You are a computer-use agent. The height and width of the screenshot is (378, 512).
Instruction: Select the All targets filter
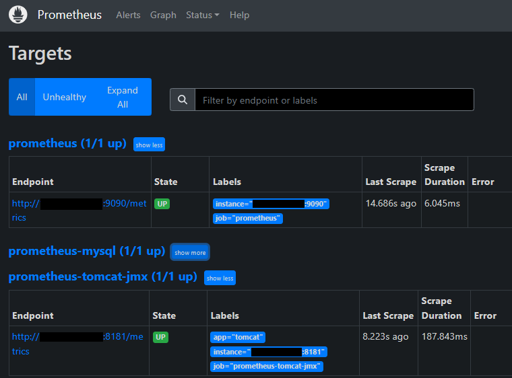click(x=22, y=97)
